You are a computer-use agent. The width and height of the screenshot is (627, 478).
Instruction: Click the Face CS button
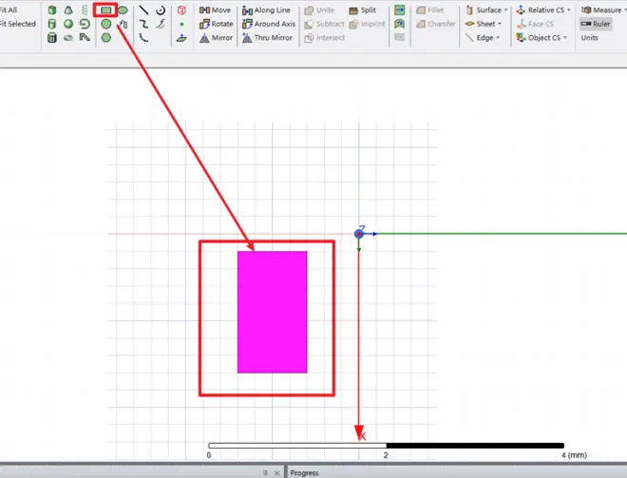pyautogui.click(x=535, y=24)
